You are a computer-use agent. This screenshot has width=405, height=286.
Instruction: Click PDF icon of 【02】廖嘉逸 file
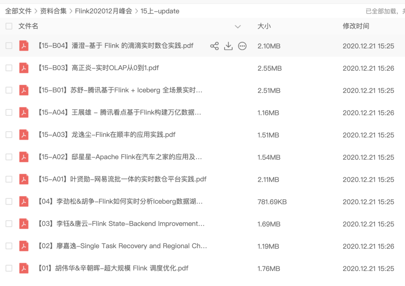click(24, 246)
